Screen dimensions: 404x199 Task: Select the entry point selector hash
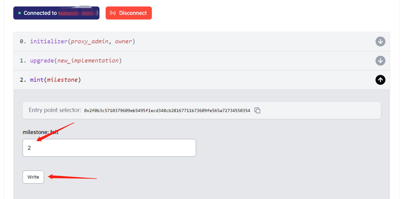tap(167, 111)
